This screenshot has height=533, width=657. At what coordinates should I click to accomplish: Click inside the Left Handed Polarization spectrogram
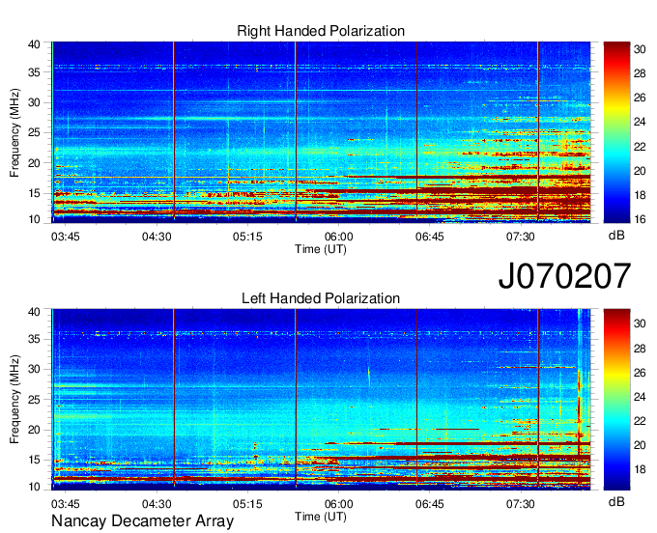(321, 400)
